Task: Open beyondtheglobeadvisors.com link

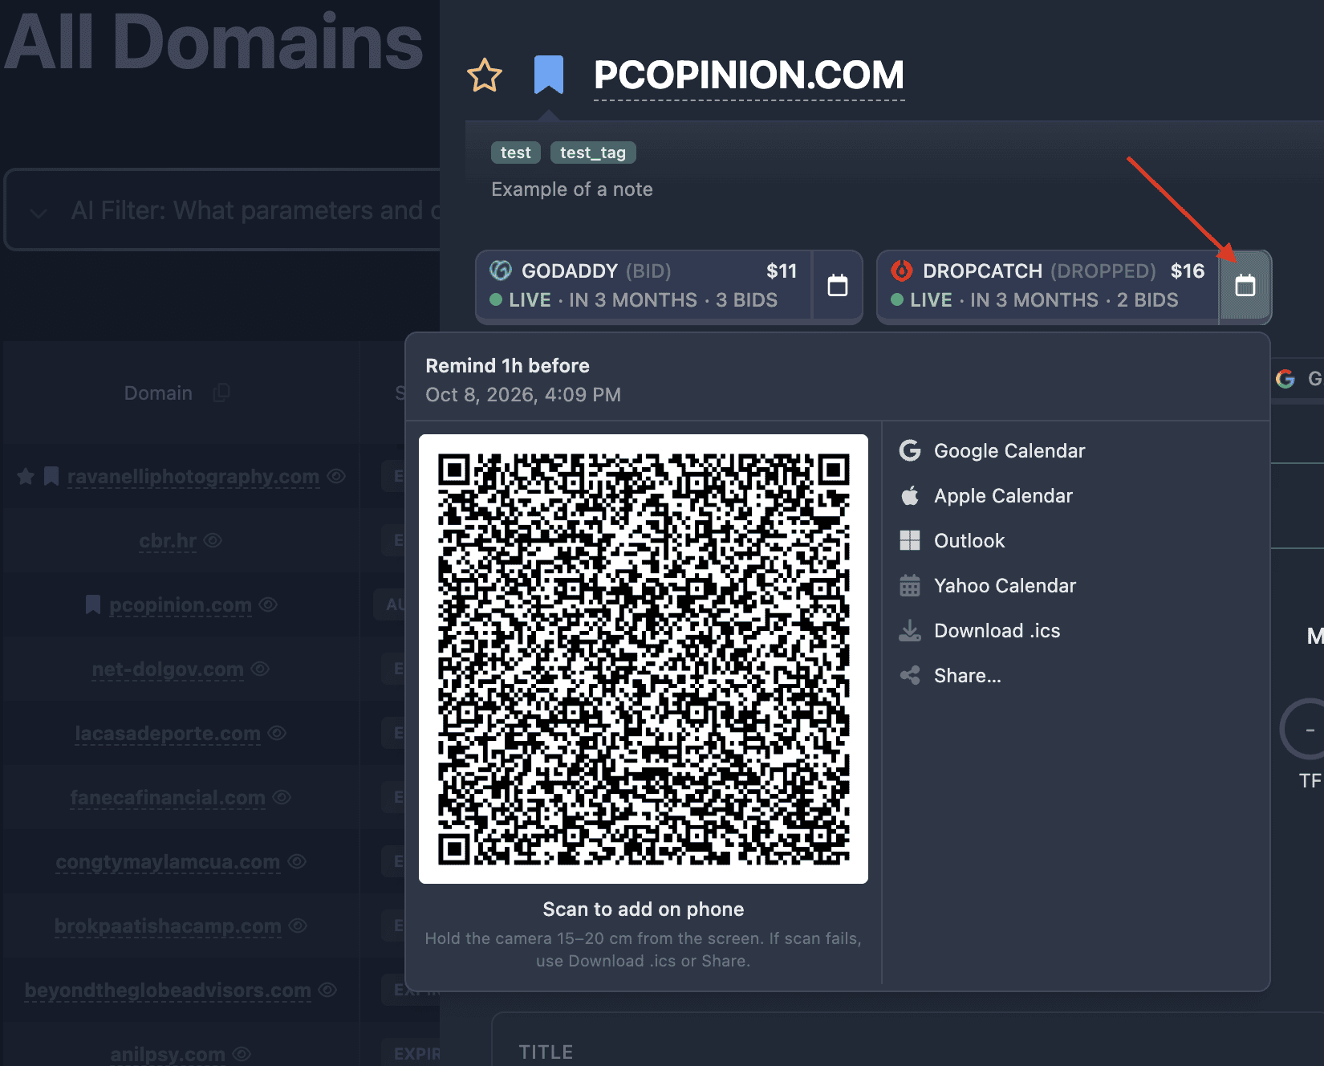Action: coord(168,990)
